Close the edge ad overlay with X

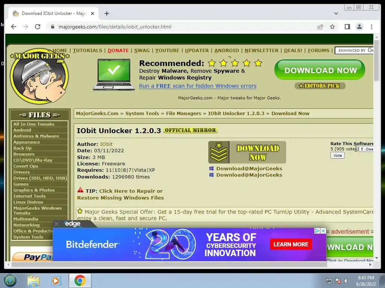tap(56, 224)
